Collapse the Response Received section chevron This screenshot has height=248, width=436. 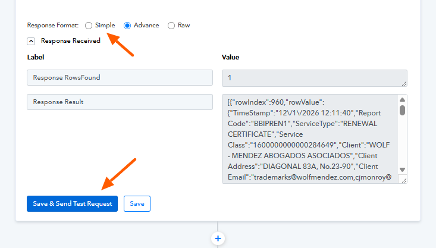pos(31,41)
